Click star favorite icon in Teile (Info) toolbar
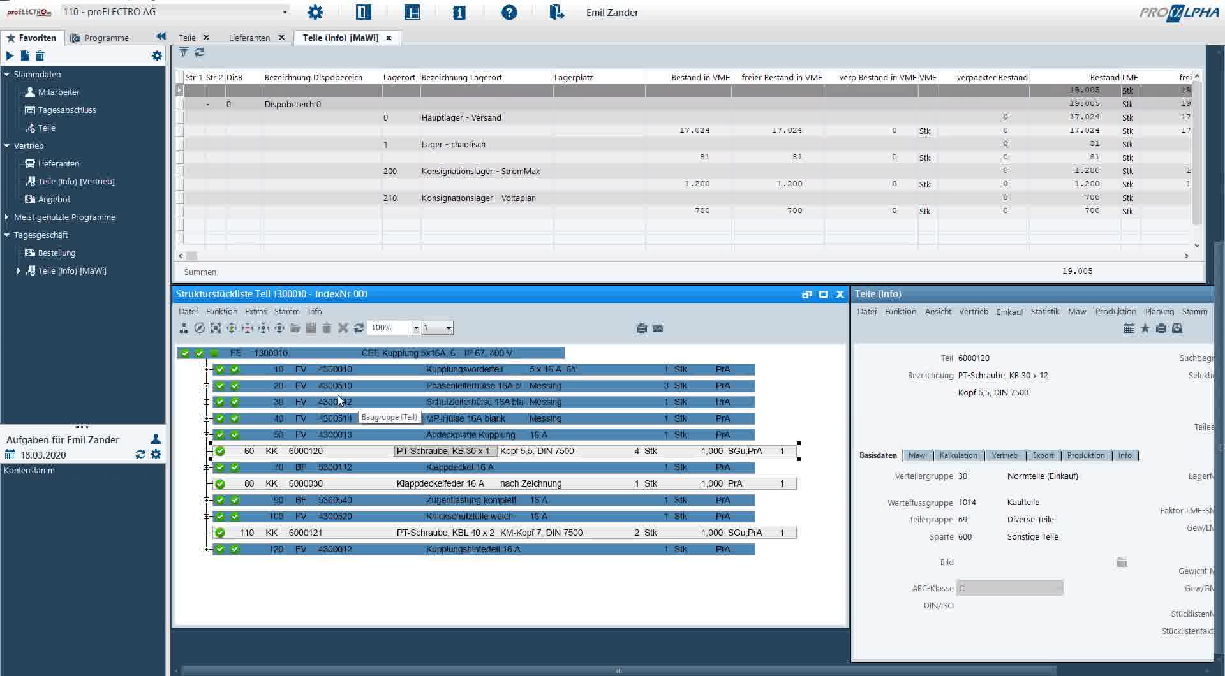 [x=1145, y=328]
